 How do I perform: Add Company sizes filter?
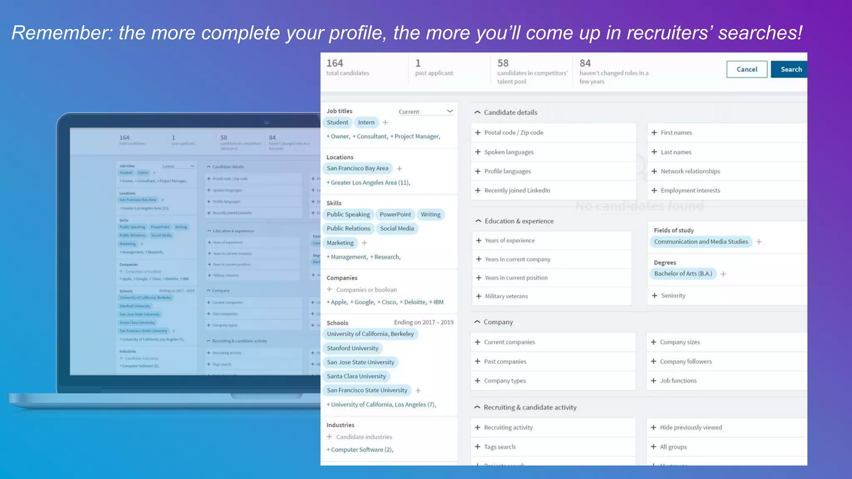[727, 342]
